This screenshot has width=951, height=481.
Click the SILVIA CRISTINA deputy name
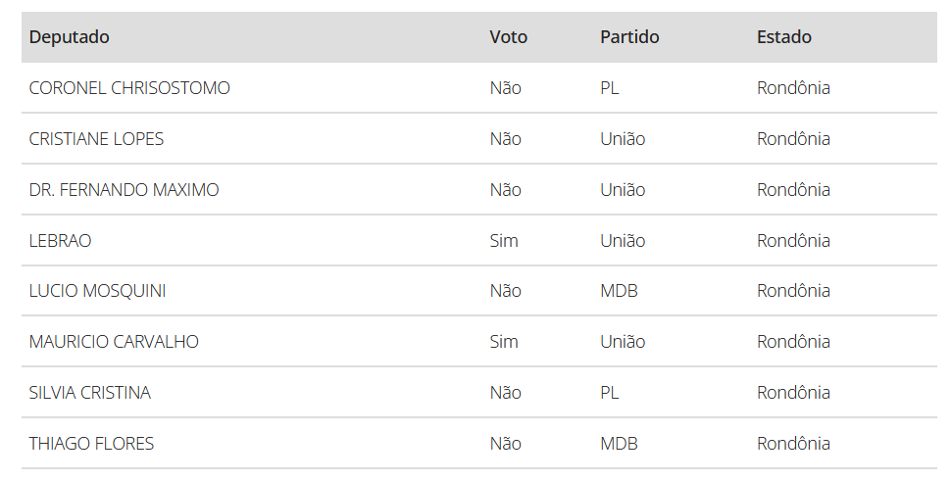(90, 393)
